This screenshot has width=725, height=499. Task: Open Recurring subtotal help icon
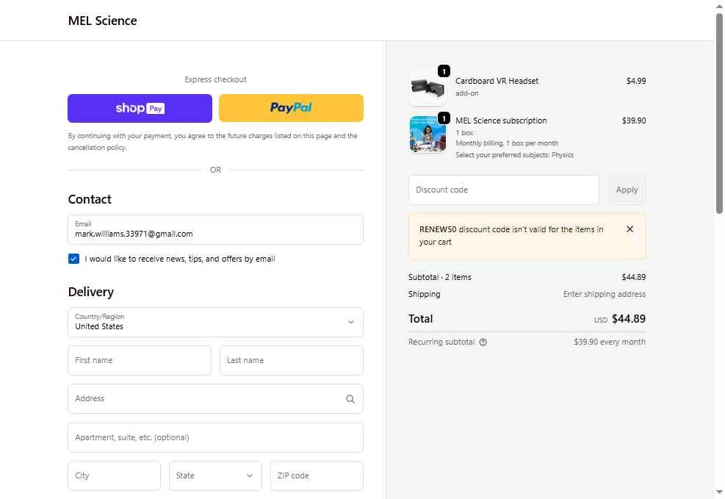point(483,342)
